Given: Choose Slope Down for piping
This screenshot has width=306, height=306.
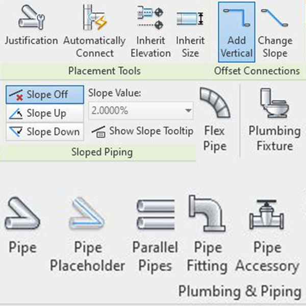Looking at the screenshot, I should (x=45, y=132).
